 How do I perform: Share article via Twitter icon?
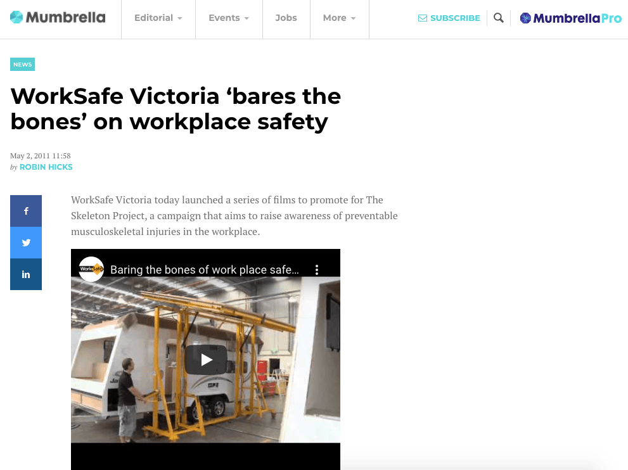tap(26, 243)
